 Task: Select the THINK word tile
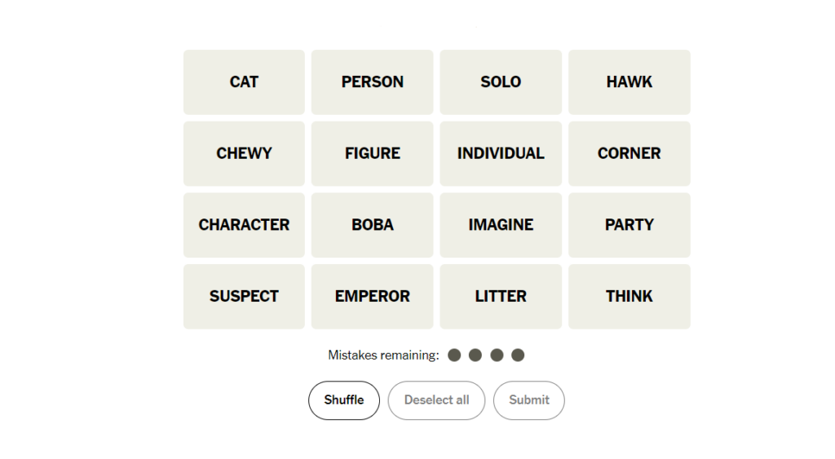629,296
